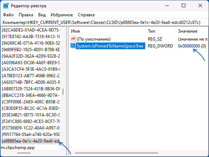Maximize the Редактор реестра window
The height and width of the screenshot is (157, 209).
[x=184, y=5]
